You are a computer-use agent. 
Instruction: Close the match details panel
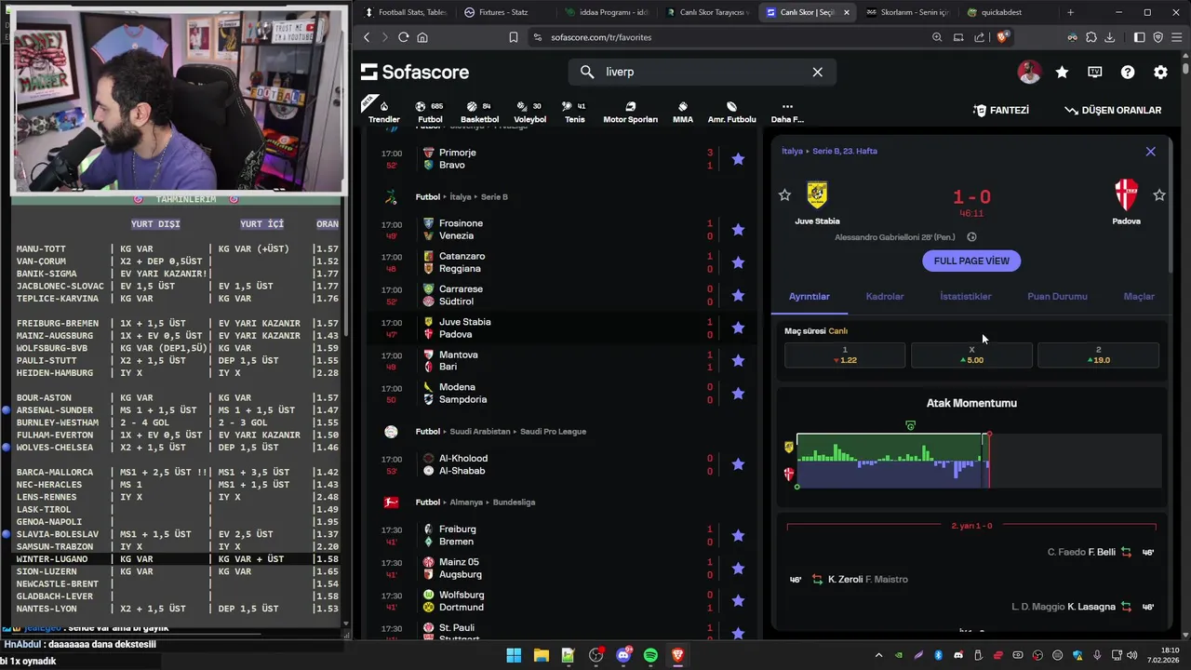[x=1150, y=152]
